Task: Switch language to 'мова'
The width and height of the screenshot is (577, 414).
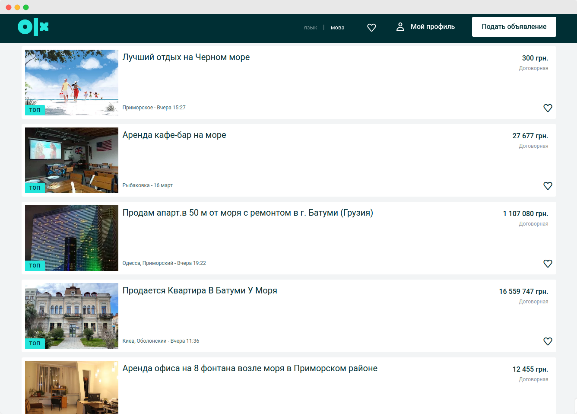Action: tap(338, 28)
